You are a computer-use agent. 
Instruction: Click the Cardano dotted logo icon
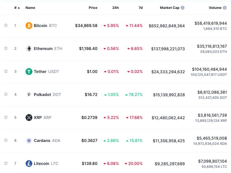click(29, 141)
